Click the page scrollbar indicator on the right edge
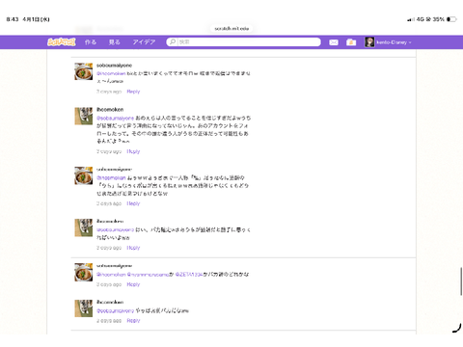463x347 pixels. coord(461,281)
